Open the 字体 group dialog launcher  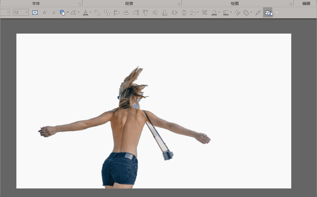[x=80, y=4]
